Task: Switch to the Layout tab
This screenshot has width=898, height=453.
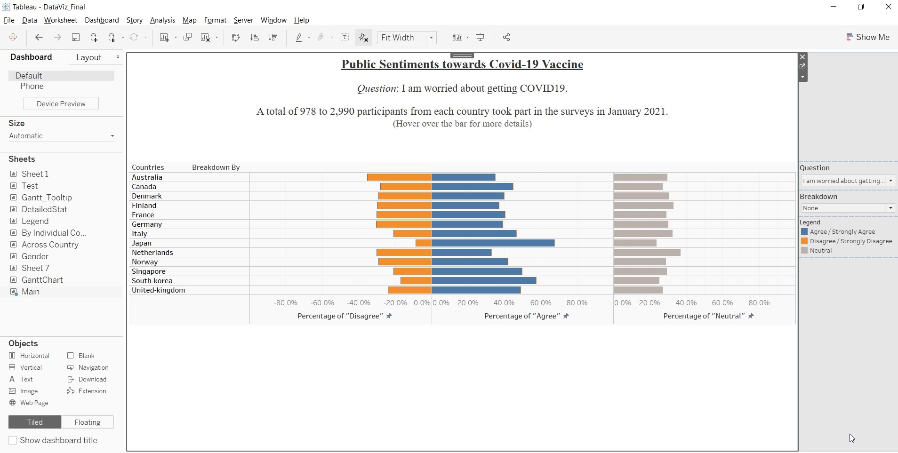Action: pos(89,57)
